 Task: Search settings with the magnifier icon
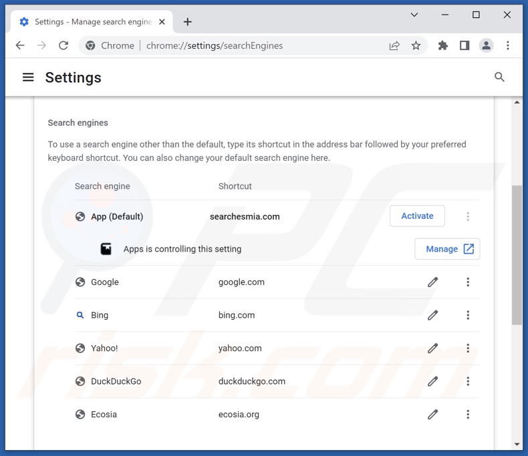point(499,77)
